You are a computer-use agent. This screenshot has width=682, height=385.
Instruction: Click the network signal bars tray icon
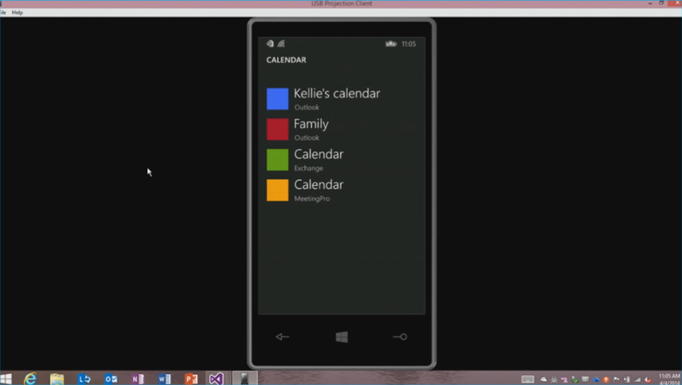coord(637,380)
